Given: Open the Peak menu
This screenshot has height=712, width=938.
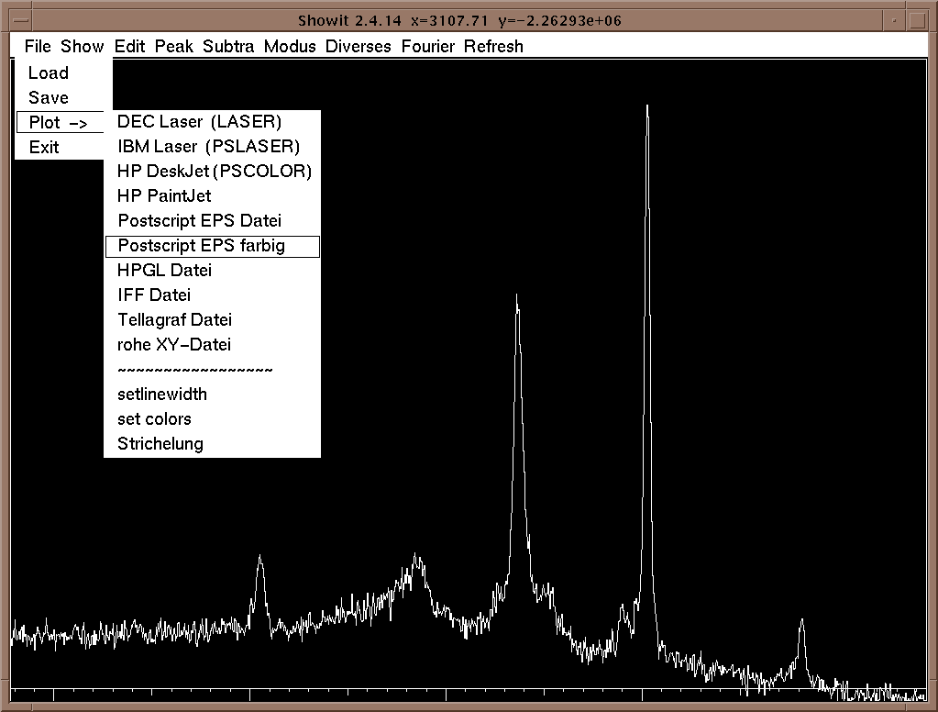Looking at the screenshot, I should point(174,47).
